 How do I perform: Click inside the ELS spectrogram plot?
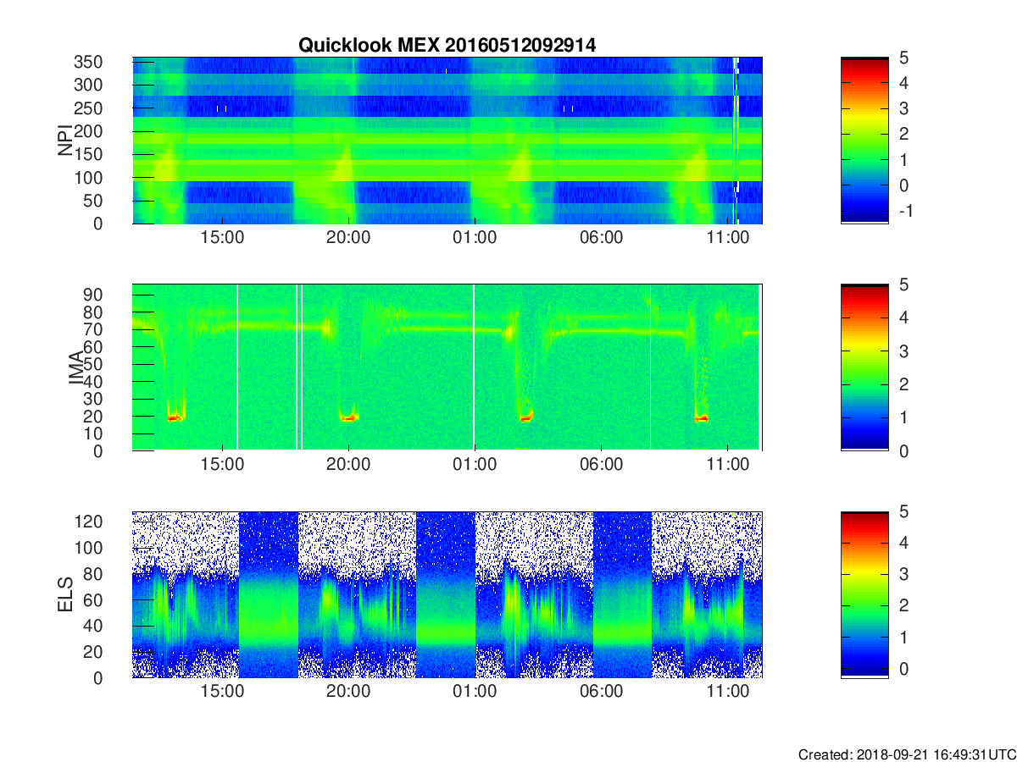click(x=447, y=594)
